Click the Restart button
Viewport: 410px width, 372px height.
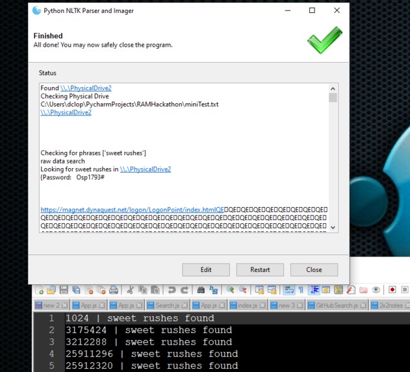[x=260, y=269]
